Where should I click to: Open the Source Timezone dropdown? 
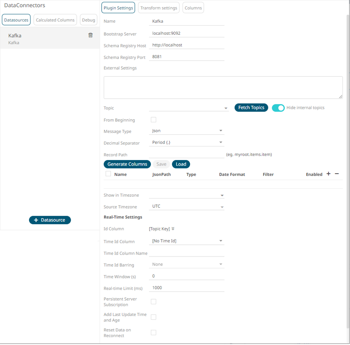pos(187,207)
